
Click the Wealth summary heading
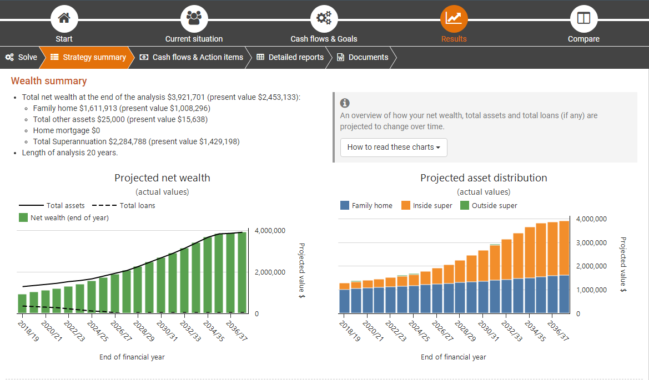49,81
